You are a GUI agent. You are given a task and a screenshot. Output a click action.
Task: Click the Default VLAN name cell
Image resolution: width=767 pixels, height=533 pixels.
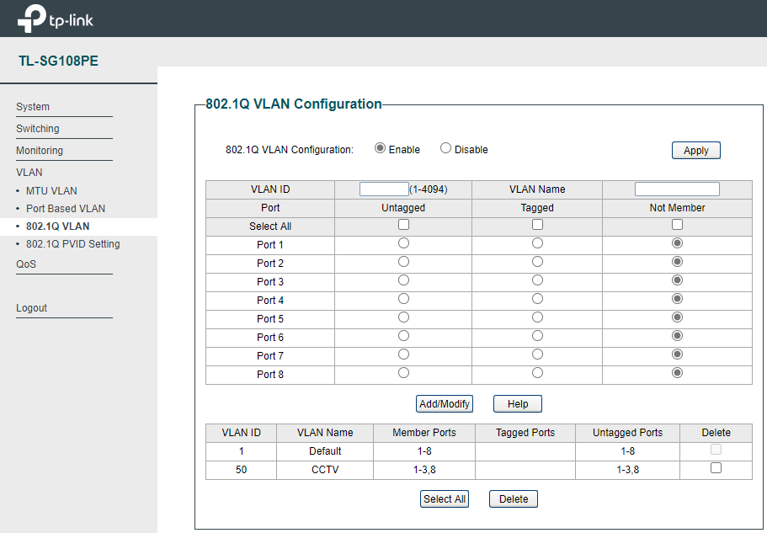(x=325, y=451)
